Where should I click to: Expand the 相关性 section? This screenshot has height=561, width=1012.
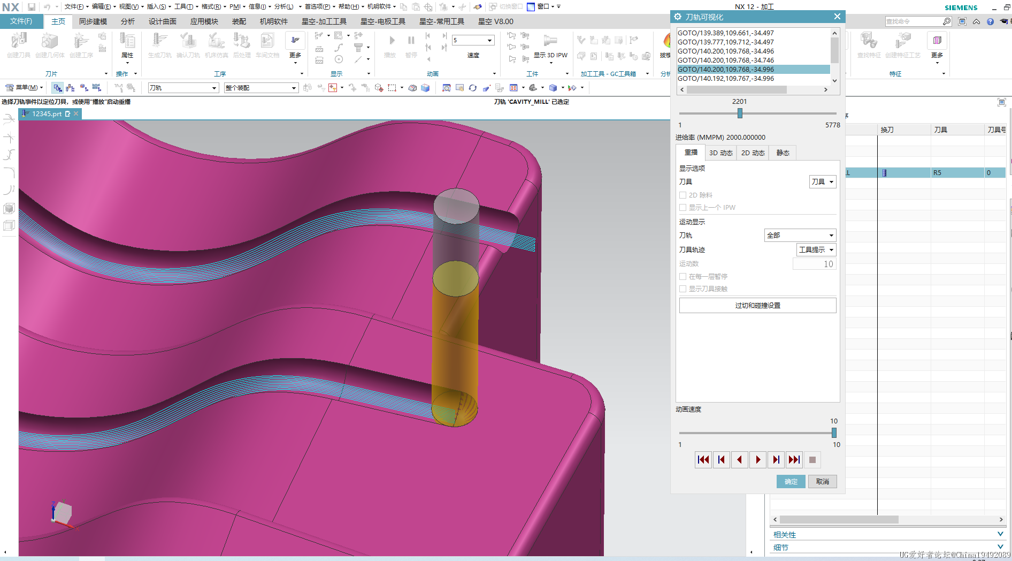pos(1000,534)
